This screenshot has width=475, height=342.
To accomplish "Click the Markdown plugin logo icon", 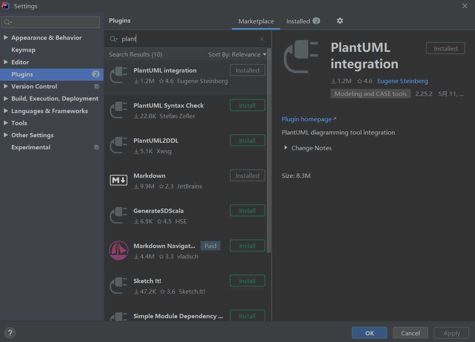I will point(119,180).
